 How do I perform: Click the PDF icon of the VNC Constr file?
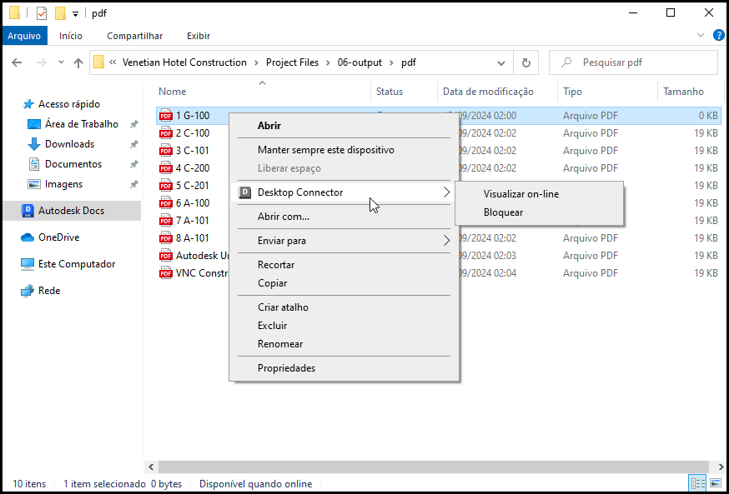point(165,273)
